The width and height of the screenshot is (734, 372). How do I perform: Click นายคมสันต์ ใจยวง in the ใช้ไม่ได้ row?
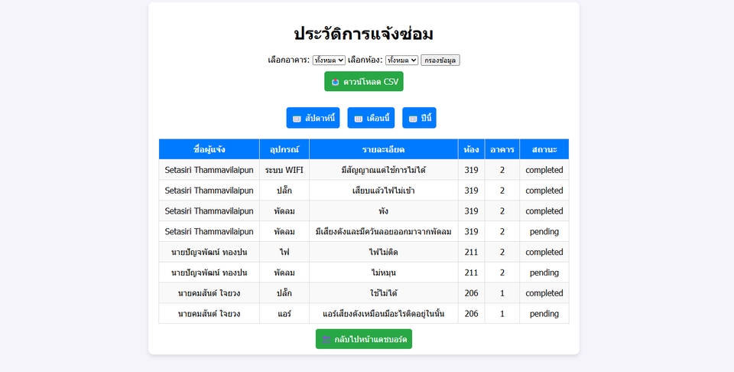point(209,293)
